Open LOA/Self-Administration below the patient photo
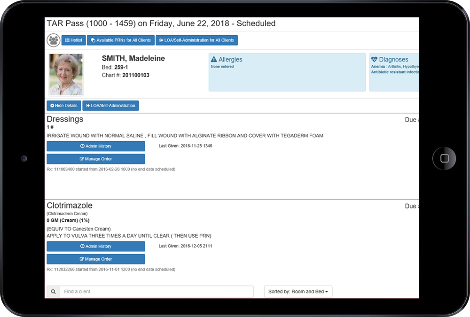The height and width of the screenshot is (317, 470). coord(111,106)
